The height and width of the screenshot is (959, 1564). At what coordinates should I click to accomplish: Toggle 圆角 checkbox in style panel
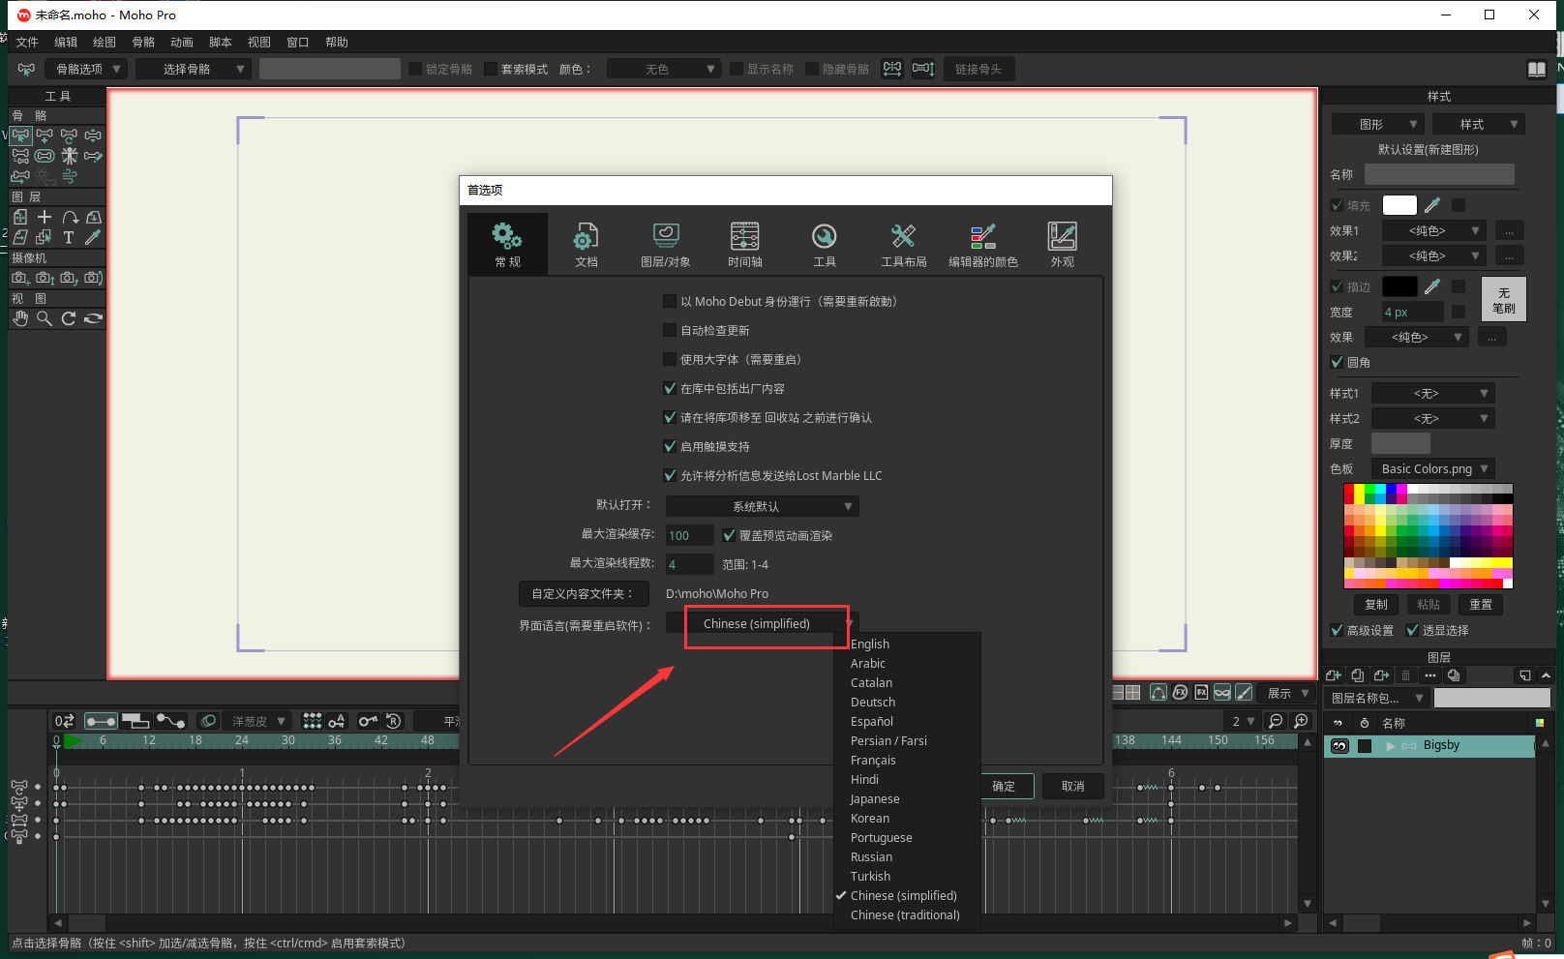point(1337,362)
